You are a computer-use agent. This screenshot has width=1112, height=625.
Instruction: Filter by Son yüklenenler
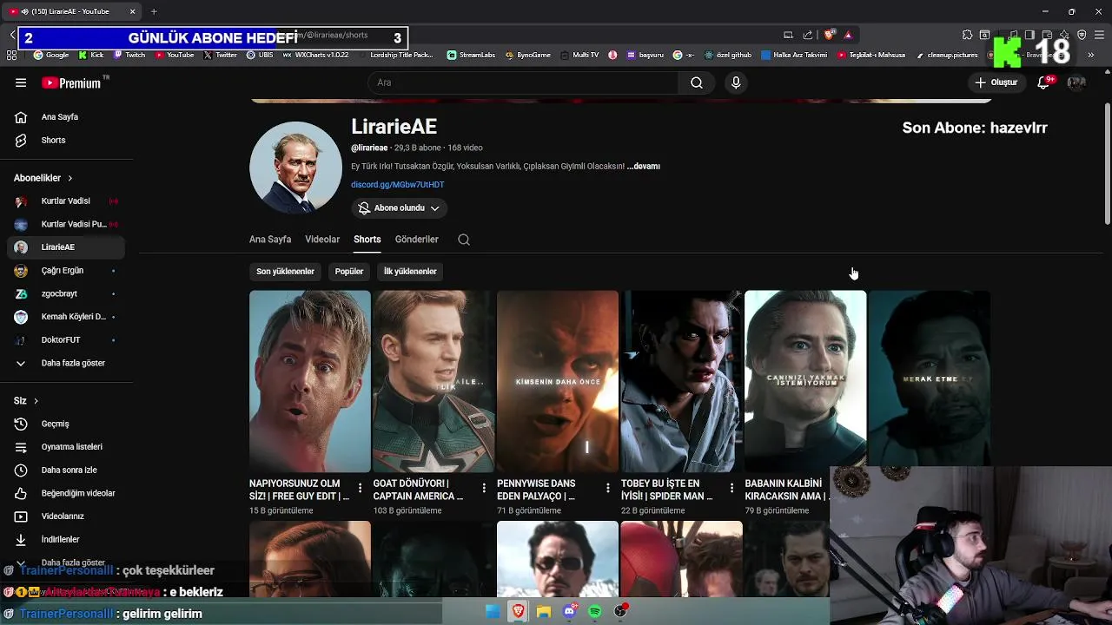(x=285, y=272)
